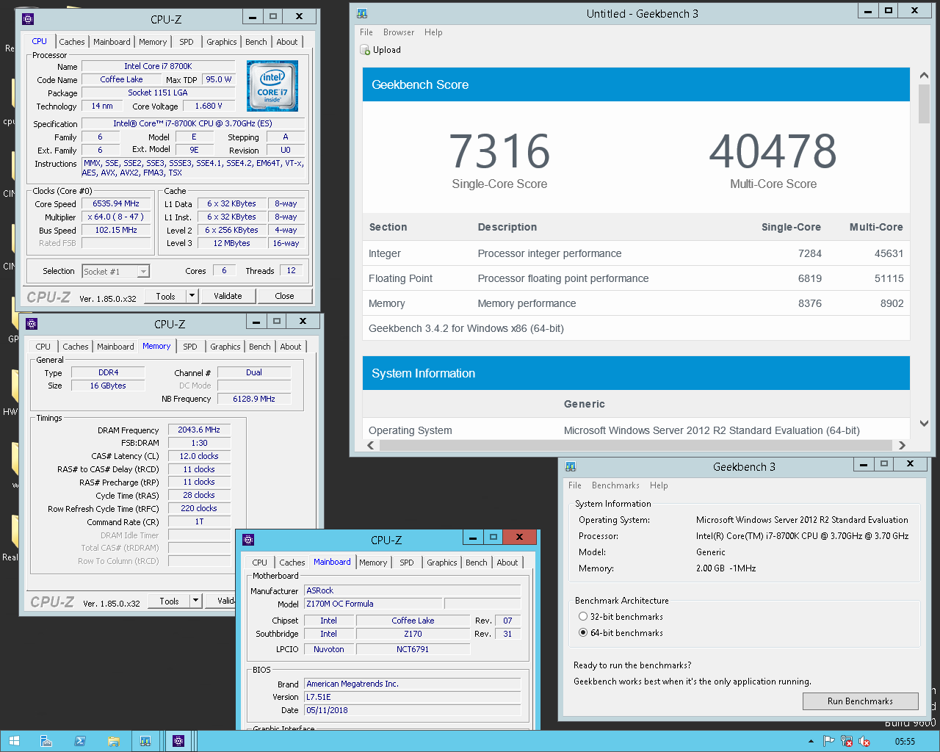The image size is (940, 752).
Task: Click the Run Benchmarks button
Action: tap(860, 701)
